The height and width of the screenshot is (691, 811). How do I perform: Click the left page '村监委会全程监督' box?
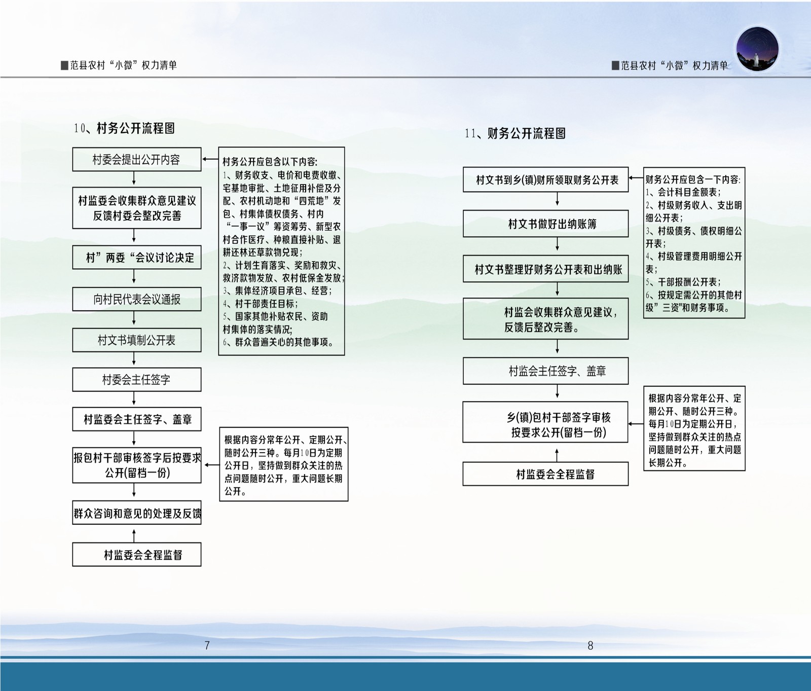point(137,555)
